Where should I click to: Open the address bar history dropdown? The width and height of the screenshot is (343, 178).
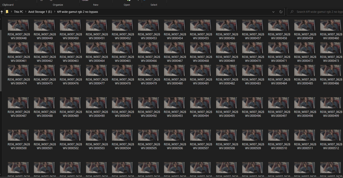pyautogui.click(x=273, y=12)
